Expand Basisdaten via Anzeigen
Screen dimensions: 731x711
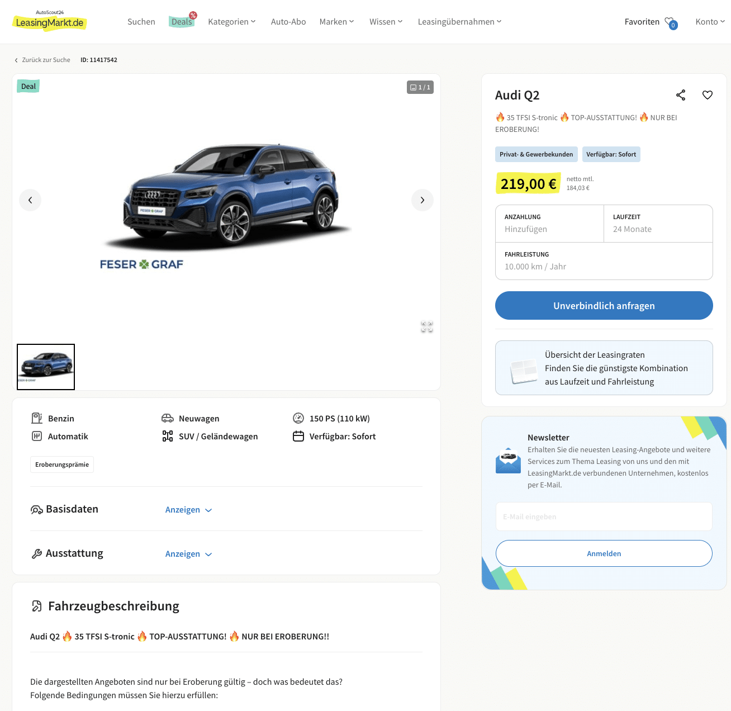tap(188, 510)
